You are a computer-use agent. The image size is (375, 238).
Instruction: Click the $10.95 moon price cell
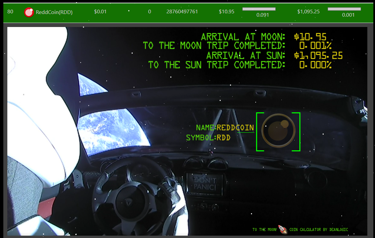[x=226, y=11]
